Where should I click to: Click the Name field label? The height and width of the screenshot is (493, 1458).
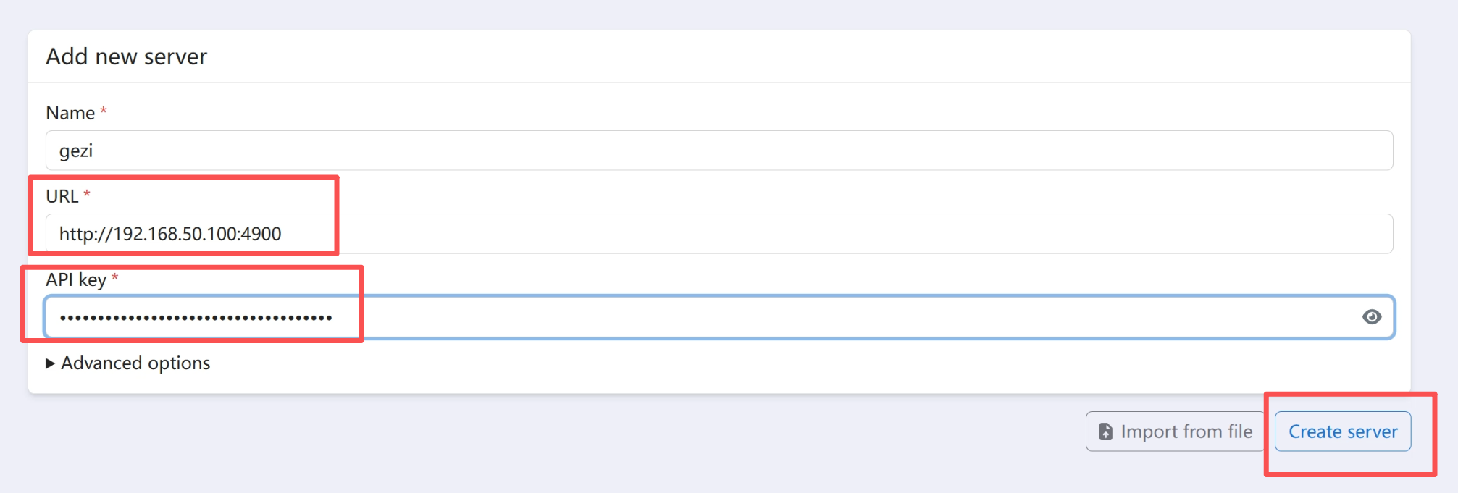(x=70, y=114)
